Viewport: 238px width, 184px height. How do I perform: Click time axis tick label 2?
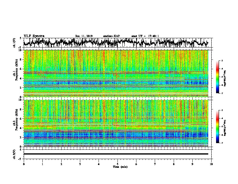click(61, 164)
